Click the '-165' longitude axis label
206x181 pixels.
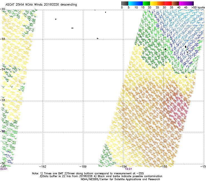point(3,167)
